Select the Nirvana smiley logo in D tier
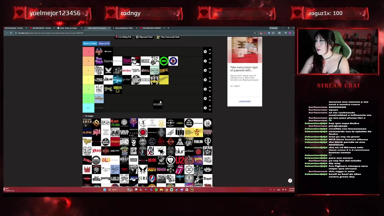Viewport: 384px width, 216px height. (117, 89)
